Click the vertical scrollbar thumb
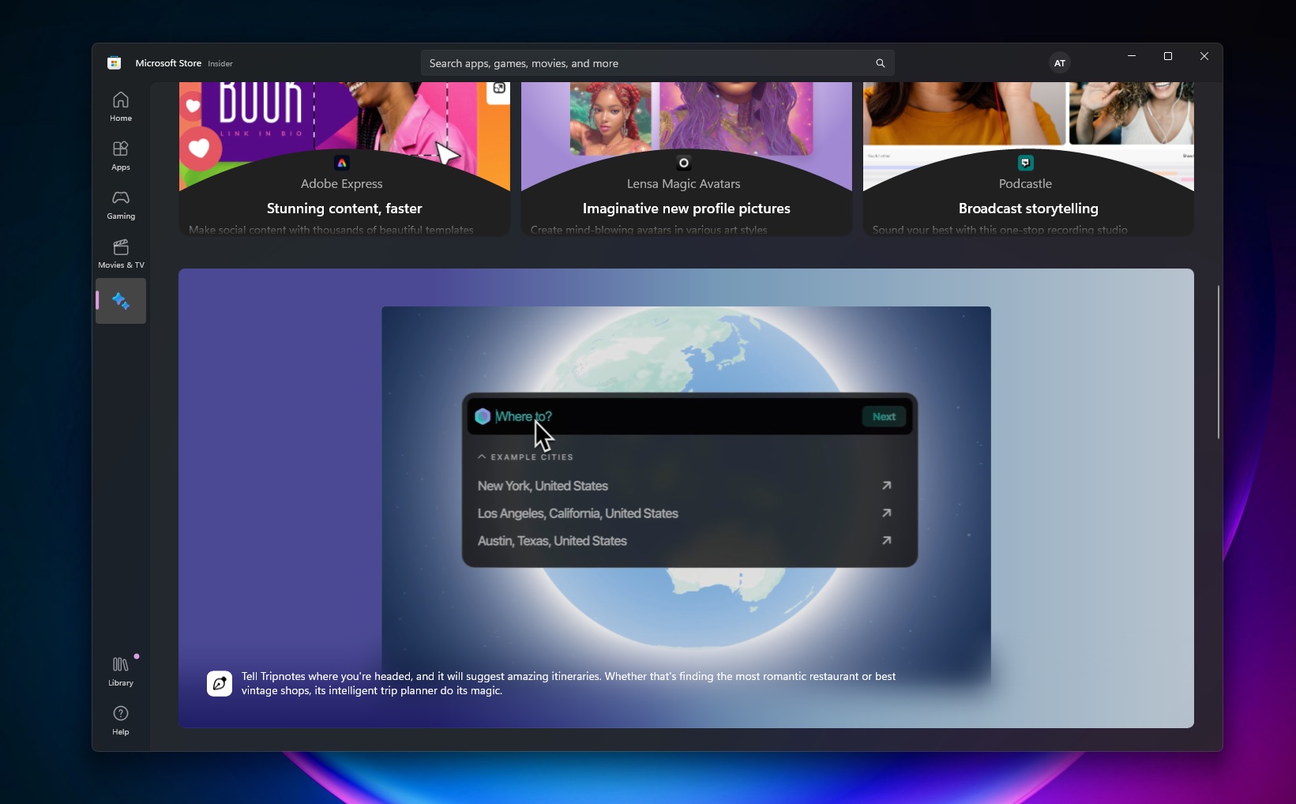 pyautogui.click(x=1218, y=362)
